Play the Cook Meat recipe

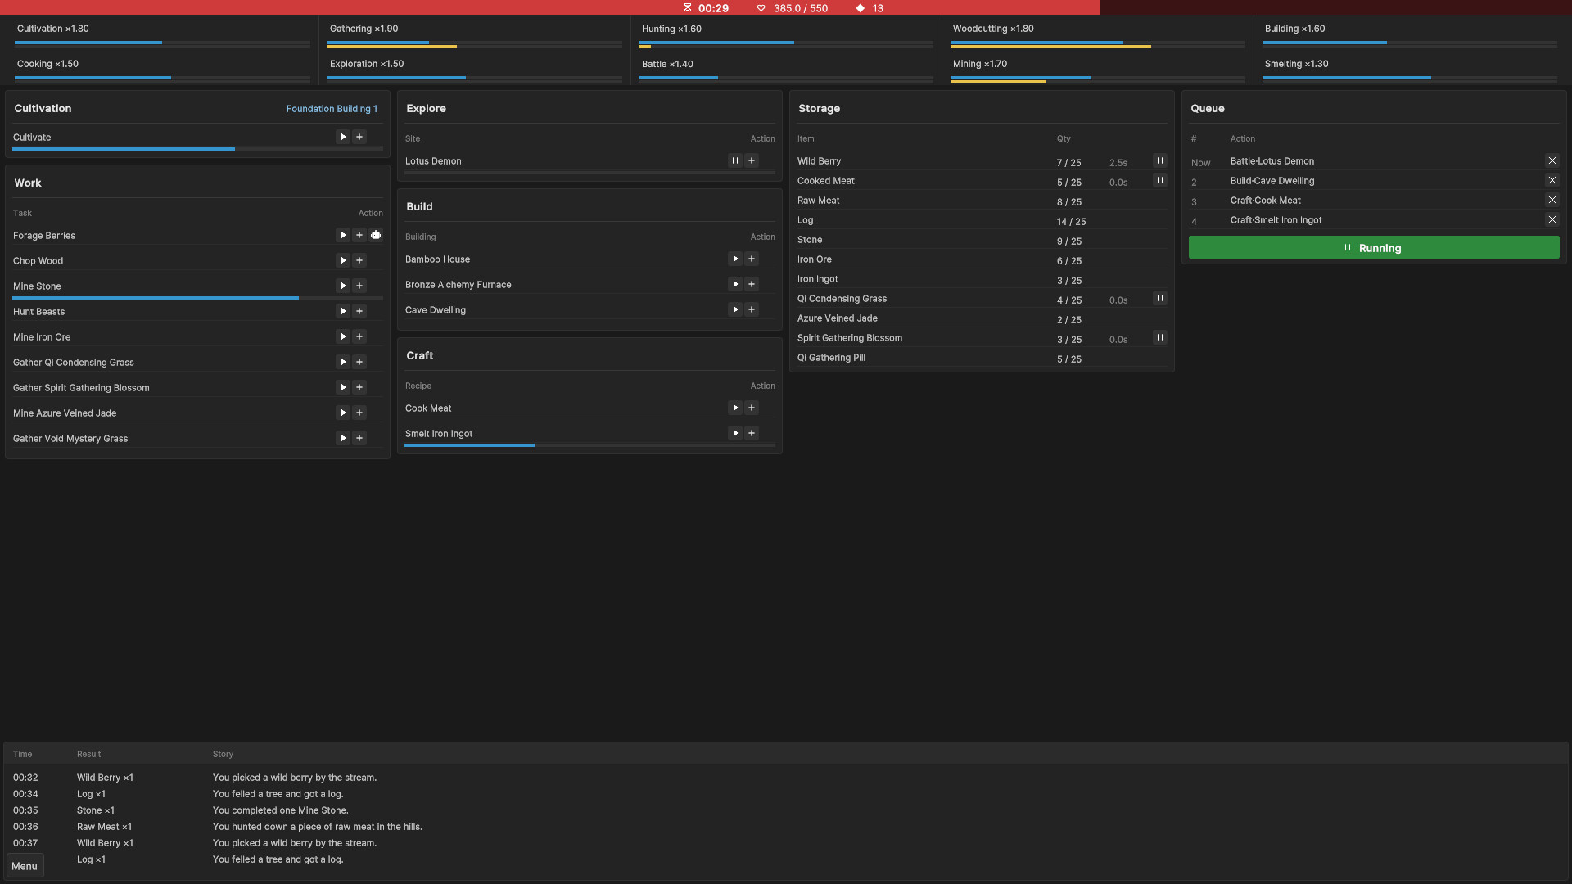click(735, 408)
